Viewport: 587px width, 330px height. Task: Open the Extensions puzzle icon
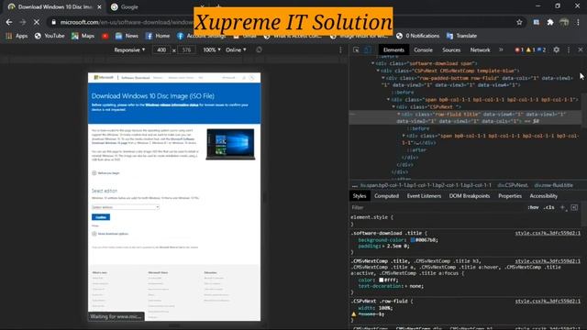click(550, 22)
